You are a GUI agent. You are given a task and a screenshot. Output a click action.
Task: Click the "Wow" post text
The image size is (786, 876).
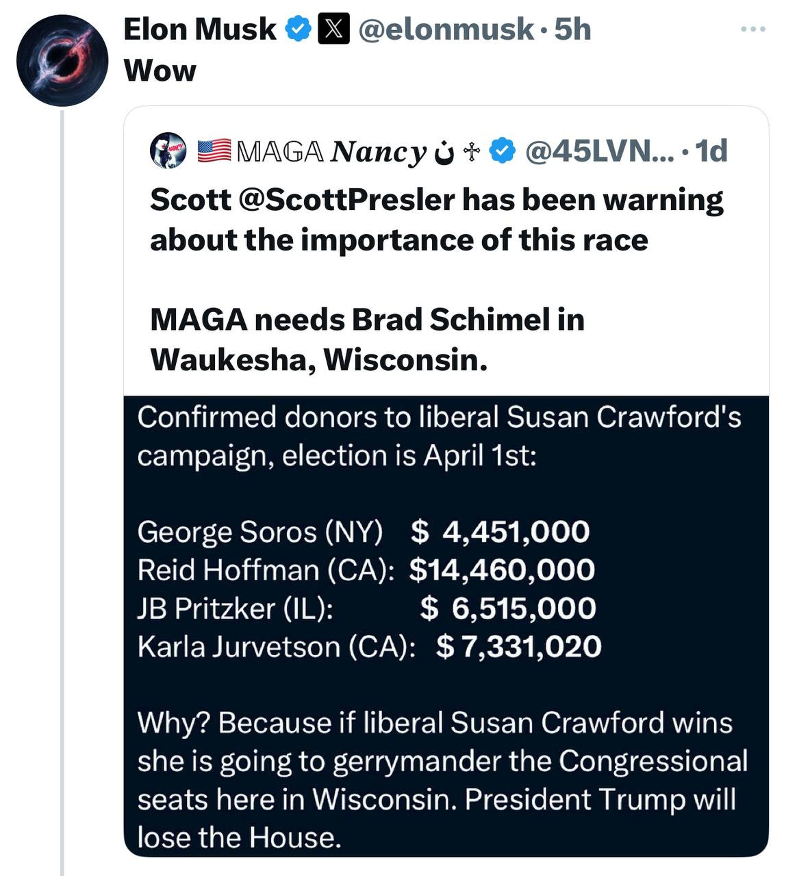[160, 70]
